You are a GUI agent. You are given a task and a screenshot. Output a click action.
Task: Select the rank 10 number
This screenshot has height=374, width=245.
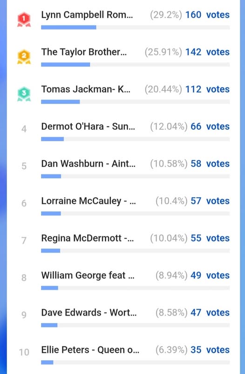click(x=24, y=352)
